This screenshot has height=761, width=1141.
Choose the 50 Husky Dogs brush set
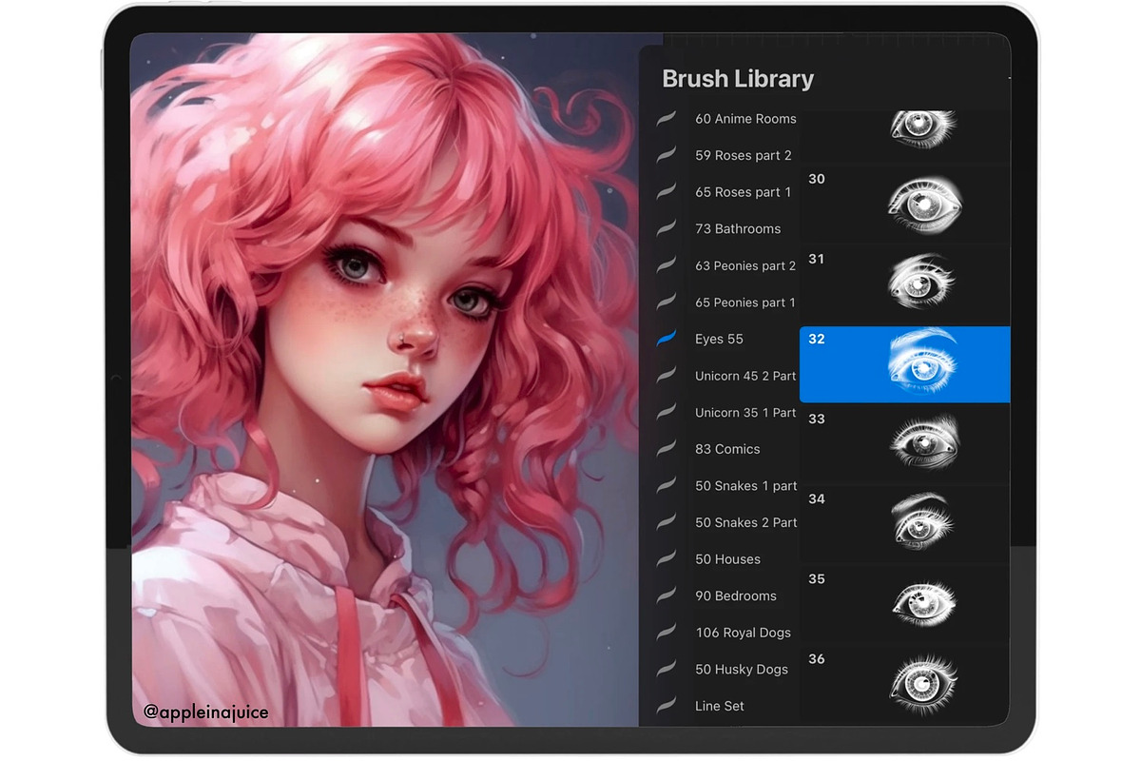pyautogui.click(x=741, y=669)
